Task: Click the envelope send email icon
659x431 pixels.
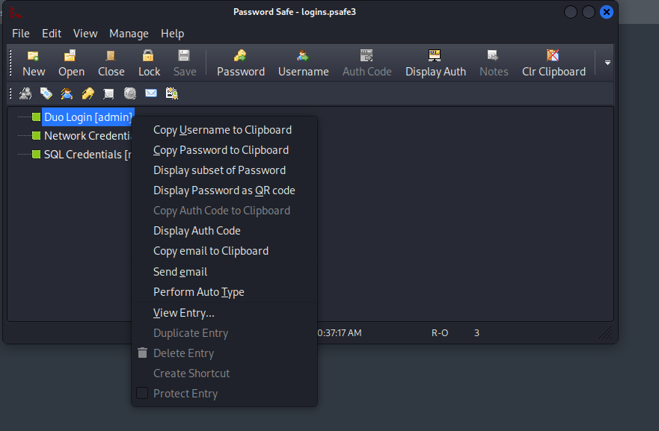Action: pyautogui.click(x=151, y=93)
